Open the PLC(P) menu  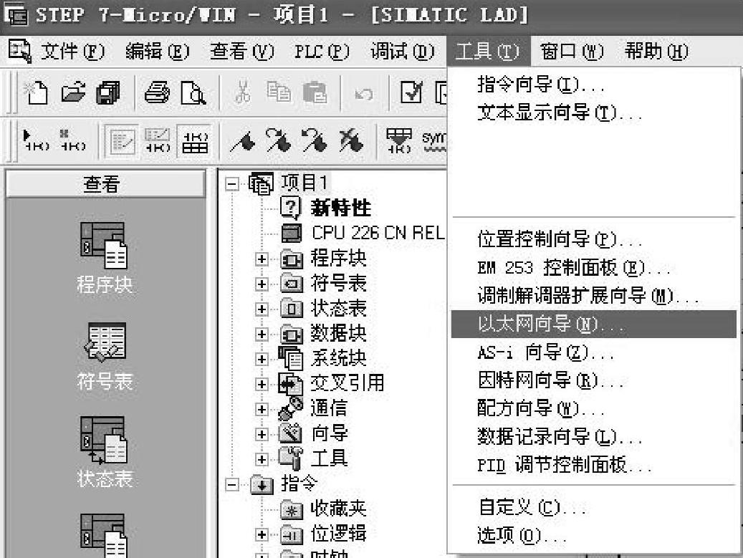pos(322,51)
